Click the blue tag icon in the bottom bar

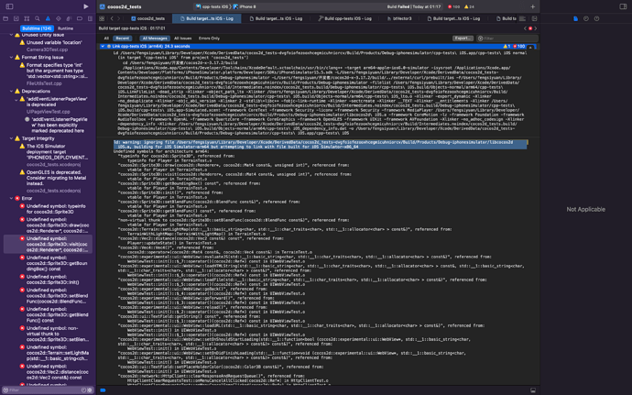pyautogui.click(x=103, y=390)
